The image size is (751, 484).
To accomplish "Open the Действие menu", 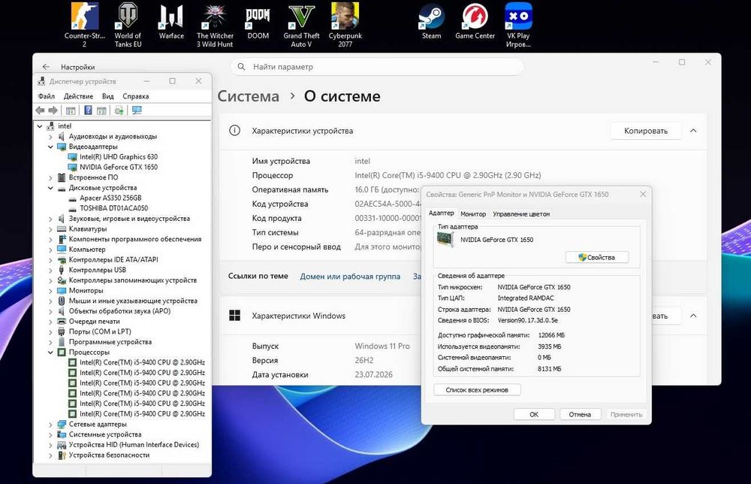I will pos(79,96).
